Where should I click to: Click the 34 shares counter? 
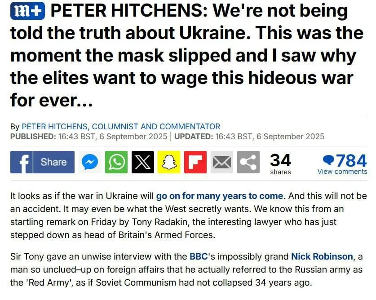click(280, 164)
